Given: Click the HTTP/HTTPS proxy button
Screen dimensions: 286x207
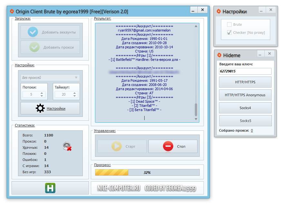Looking at the screenshot, I should click(x=245, y=82).
